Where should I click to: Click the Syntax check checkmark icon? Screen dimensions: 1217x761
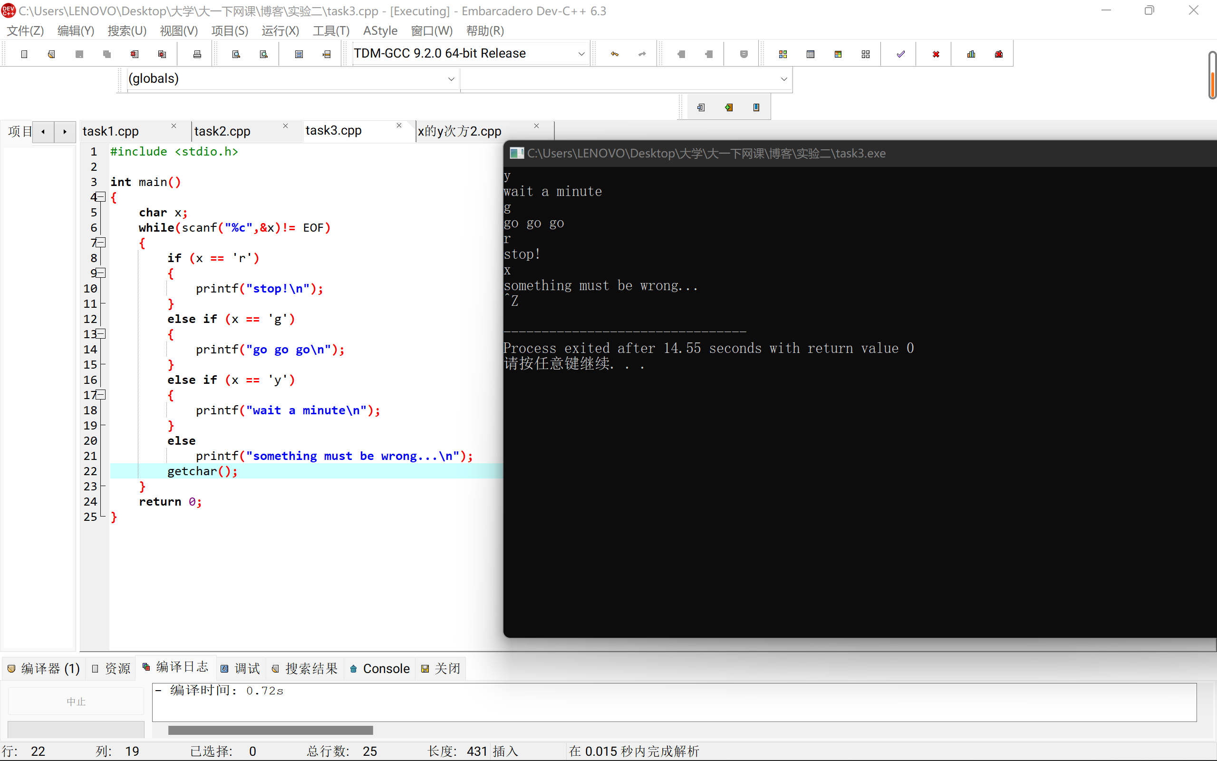(900, 54)
